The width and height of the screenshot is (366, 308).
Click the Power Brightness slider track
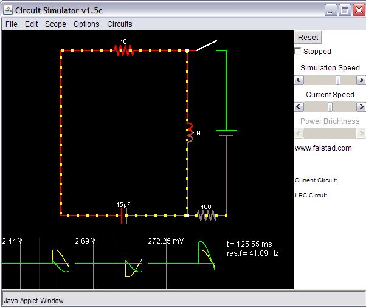click(330, 134)
